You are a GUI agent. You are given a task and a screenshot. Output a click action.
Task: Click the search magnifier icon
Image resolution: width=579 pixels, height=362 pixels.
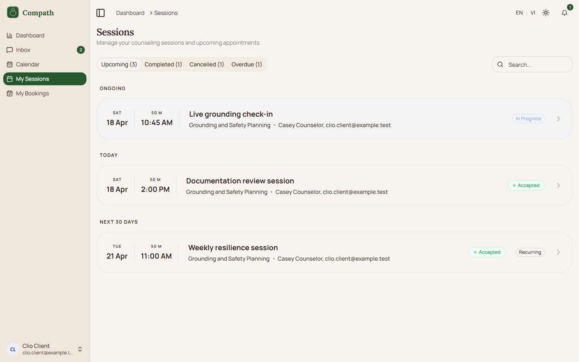point(500,64)
